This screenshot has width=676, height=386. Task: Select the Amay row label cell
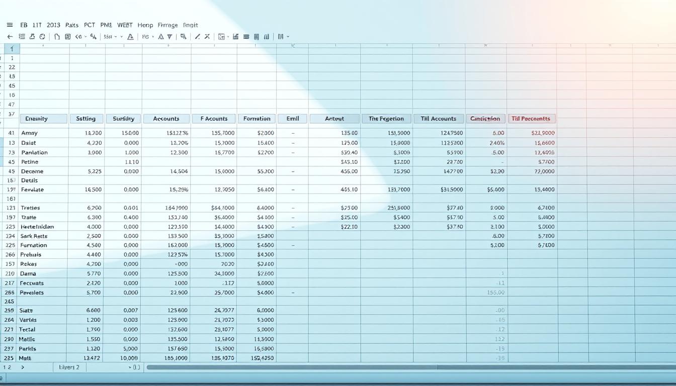click(x=43, y=133)
